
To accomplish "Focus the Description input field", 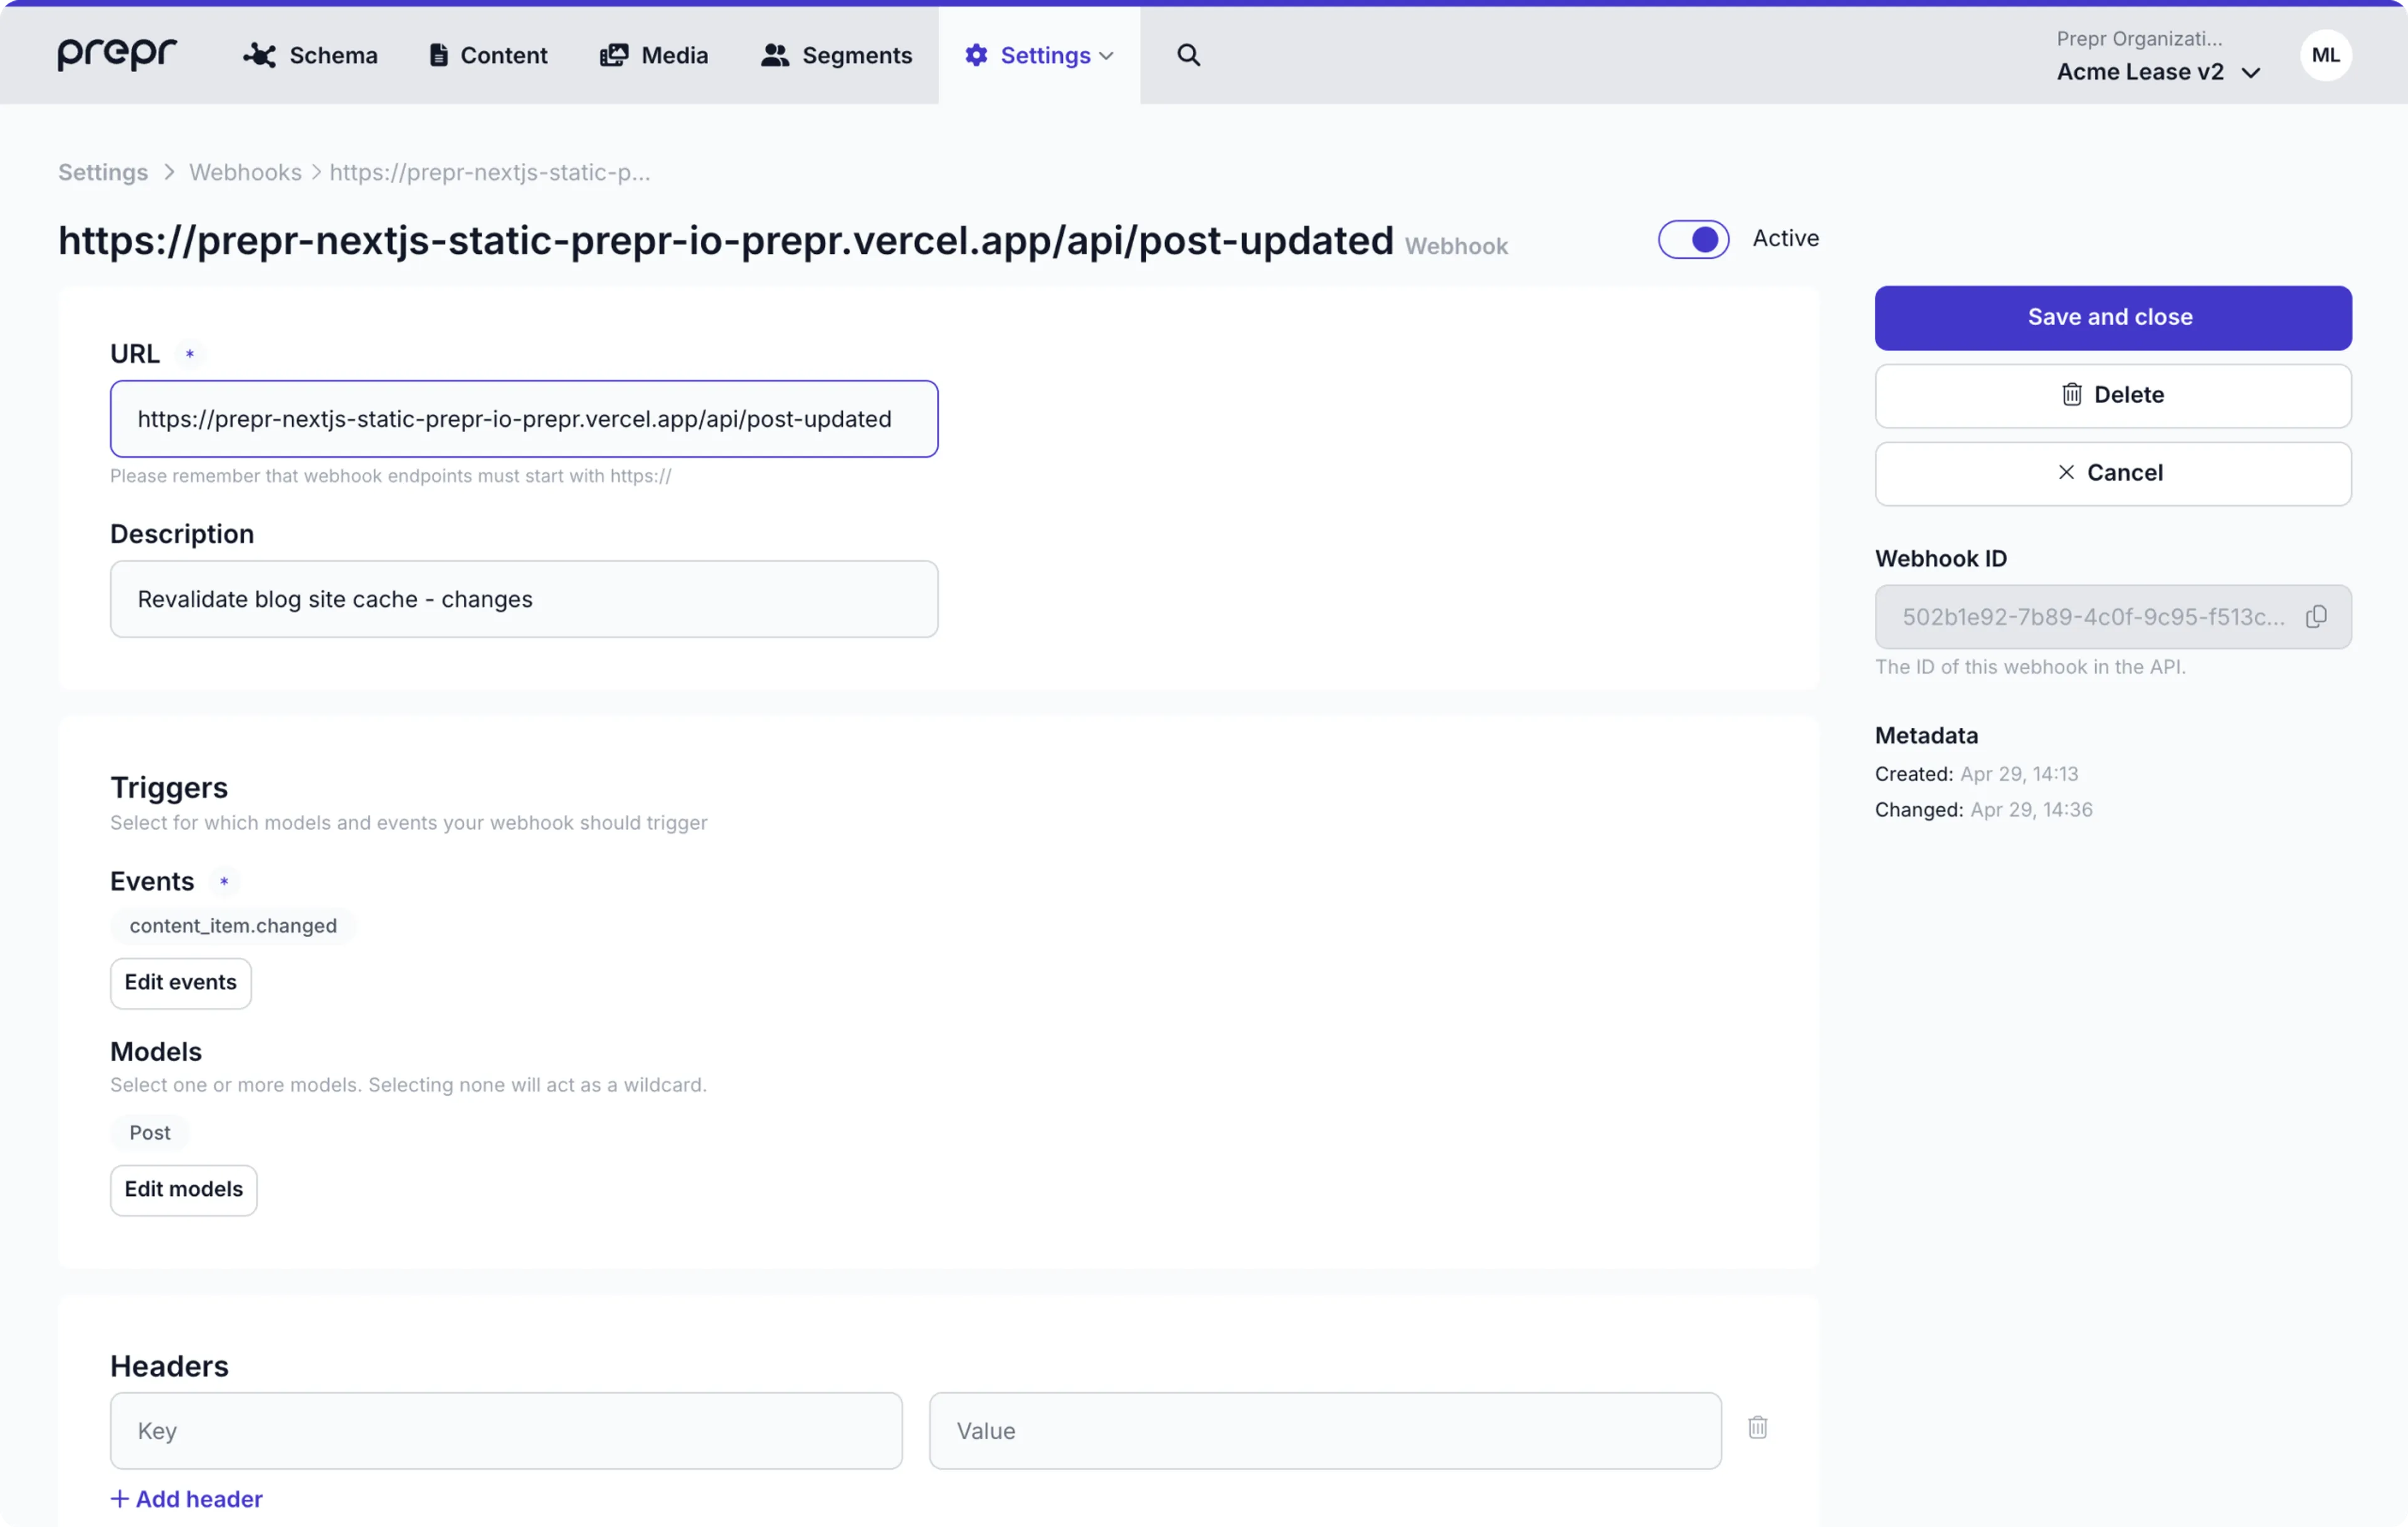I will tap(523, 599).
